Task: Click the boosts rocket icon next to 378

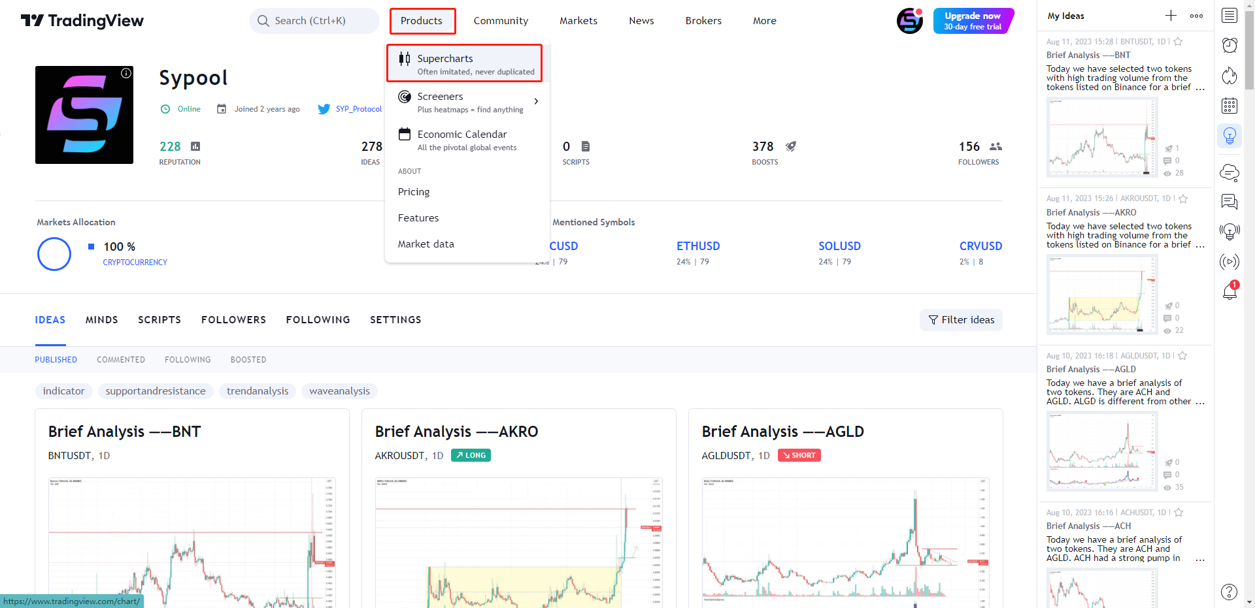Action: pyautogui.click(x=791, y=146)
